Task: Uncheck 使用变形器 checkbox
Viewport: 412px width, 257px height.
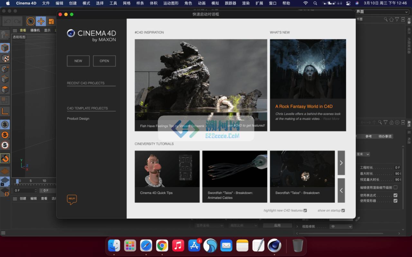Action: coord(395,201)
